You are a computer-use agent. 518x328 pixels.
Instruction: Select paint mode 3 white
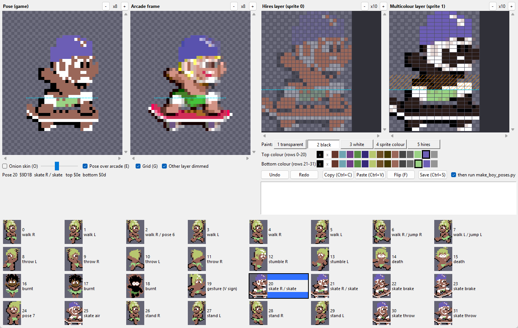point(357,144)
